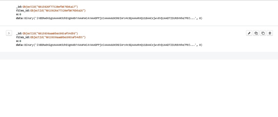Click the Copy document icon
This screenshot has height=117, width=278.
[x=256, y=33]
